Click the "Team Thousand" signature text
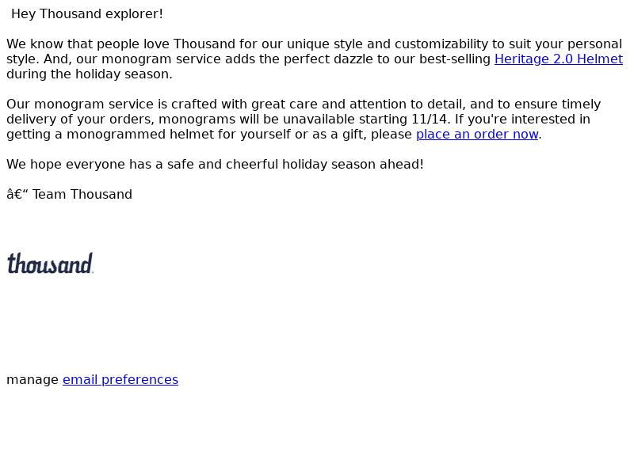634x475 pixels. click(x=82, y=195)
